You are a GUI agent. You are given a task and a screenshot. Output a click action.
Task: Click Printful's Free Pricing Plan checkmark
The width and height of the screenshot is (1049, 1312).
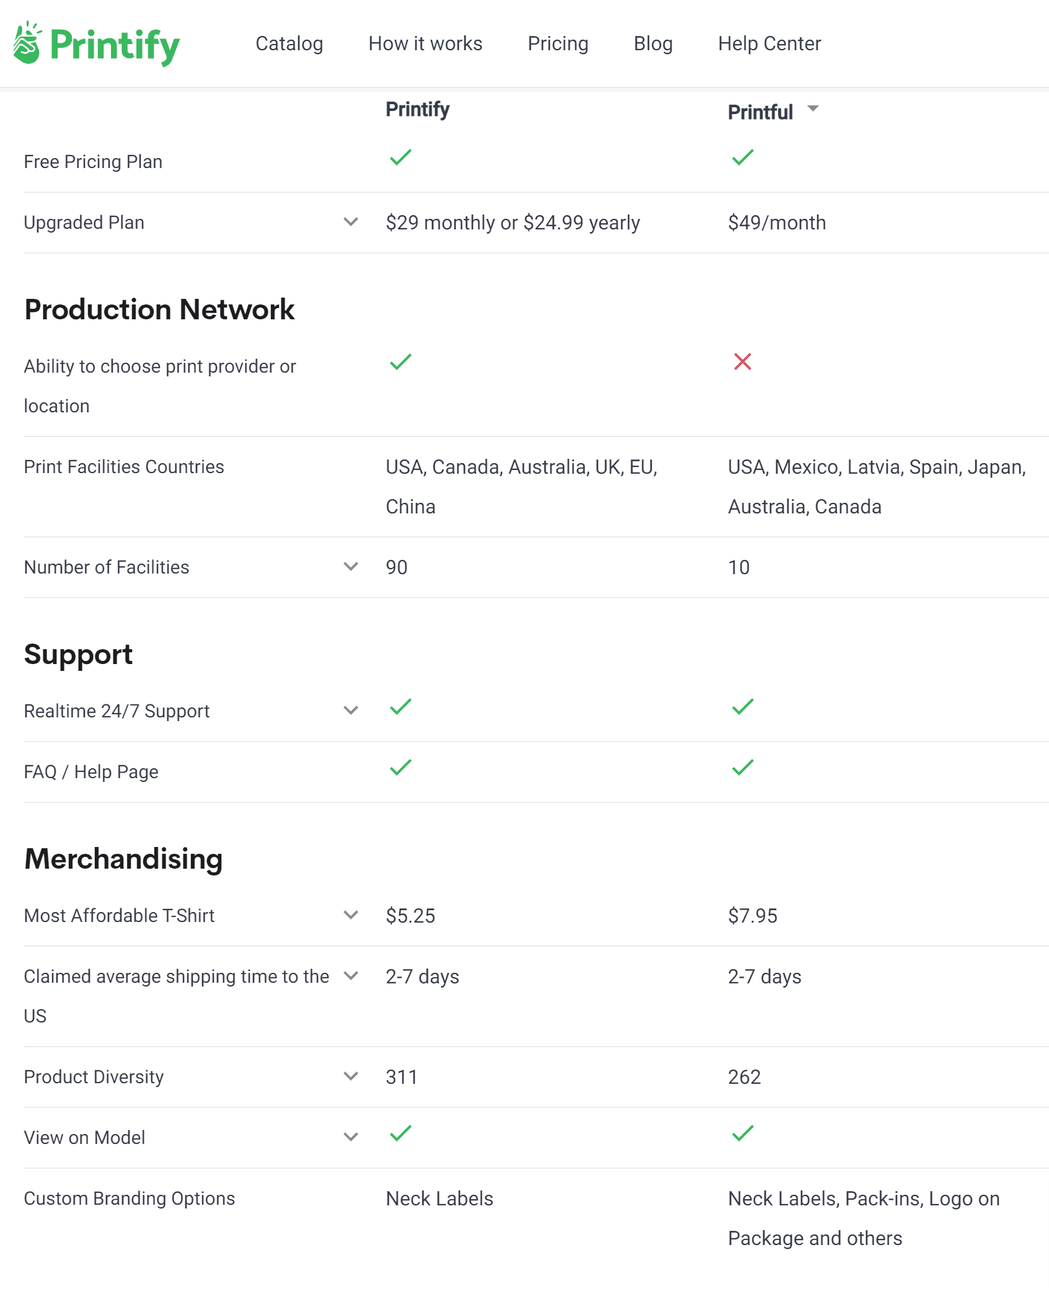(x=742, y=157)
